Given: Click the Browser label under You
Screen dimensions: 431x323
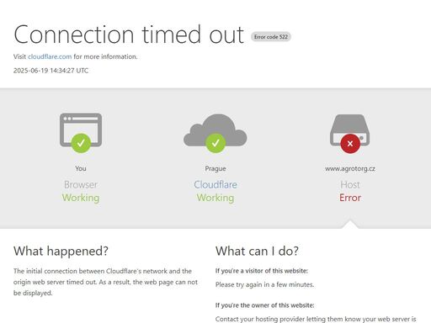Looking at the screenshot, I should (81, 184).
